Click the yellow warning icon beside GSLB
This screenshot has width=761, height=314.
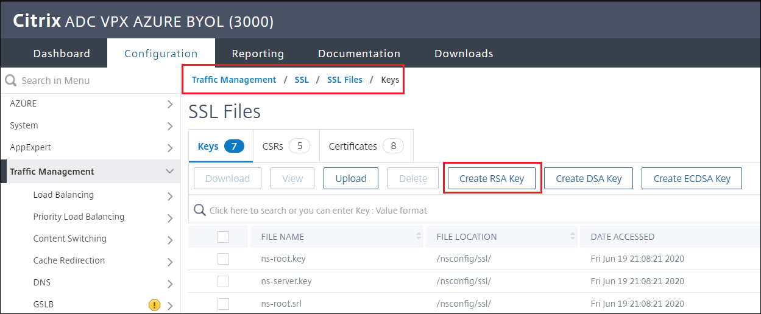point(154,305)
